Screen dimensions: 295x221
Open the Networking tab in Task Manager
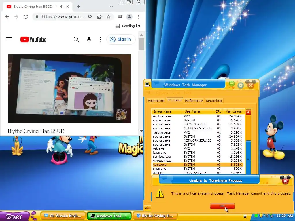(x=214, y=101)
